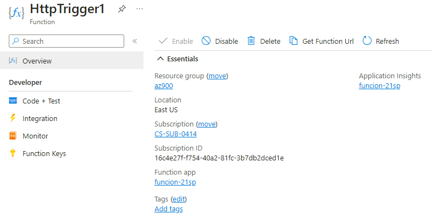Viewport: 432px width, 219px height.
Task: Open Function Keys with key icon
Action: 44,153
